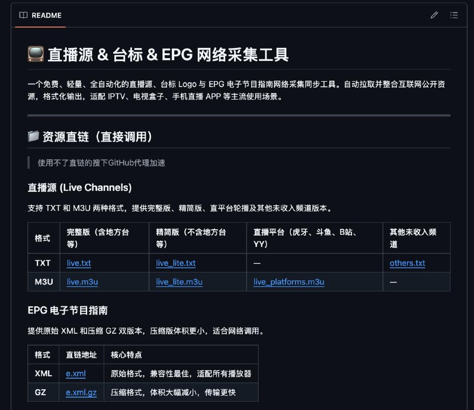Image resolution: width=474 pixels, height=410 pixels.
Task: Click the TXT row header cell
Action: [x=43, y=263]
